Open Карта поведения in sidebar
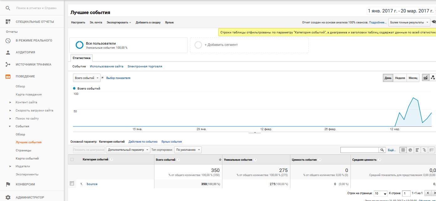This screenshot has height=201, width=436. click(29, 95)
